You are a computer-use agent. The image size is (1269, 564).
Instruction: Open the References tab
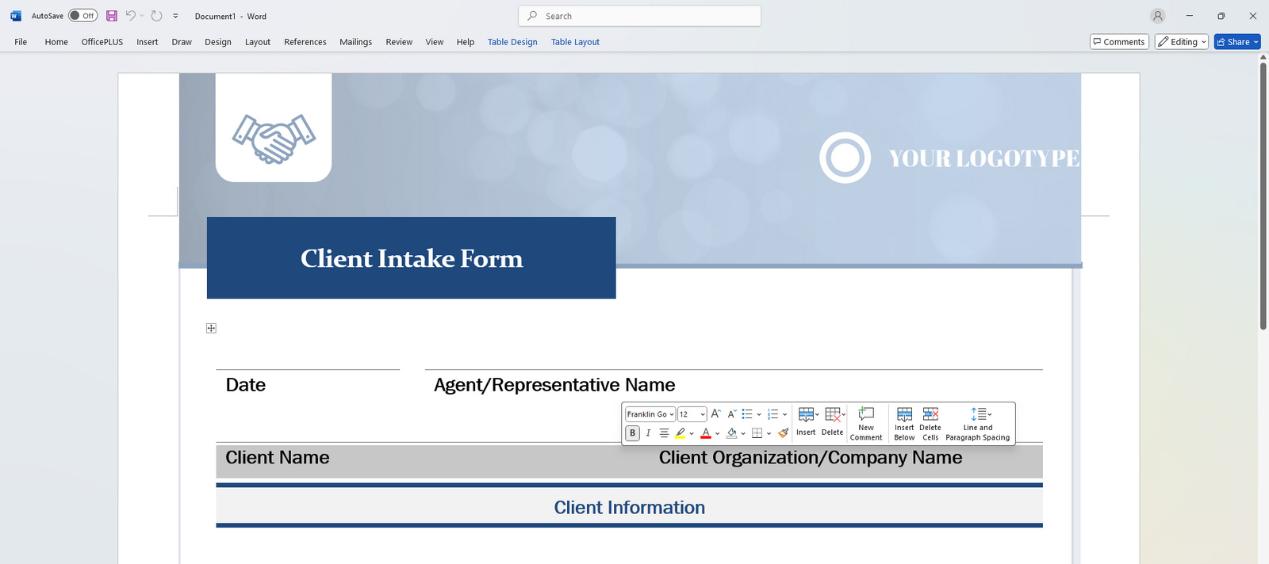305,42
